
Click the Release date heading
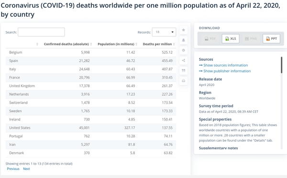[210, 79]
